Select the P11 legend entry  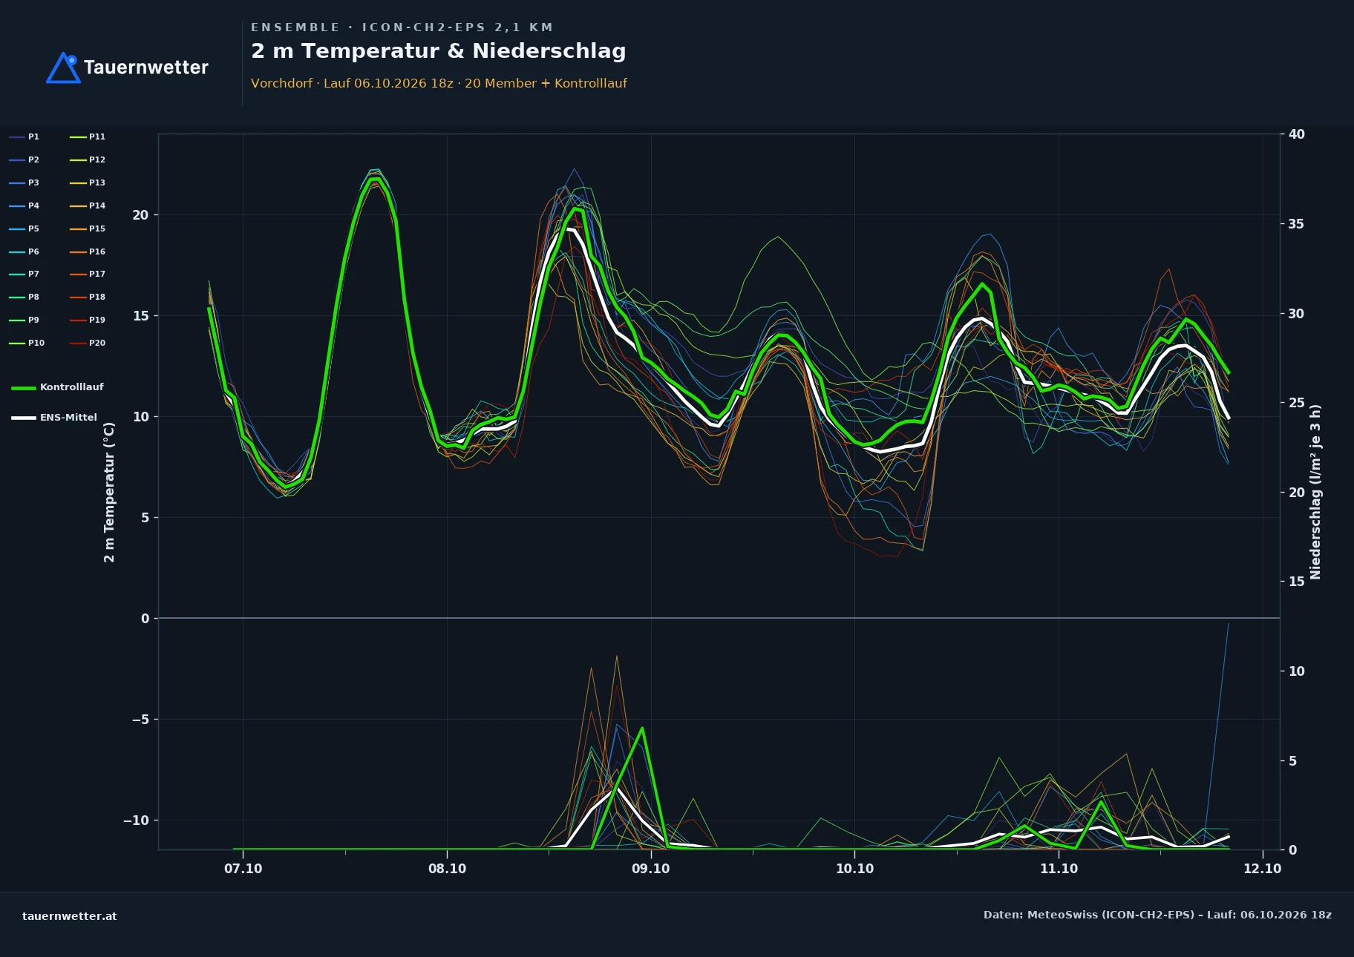click(x=88, y=137)
